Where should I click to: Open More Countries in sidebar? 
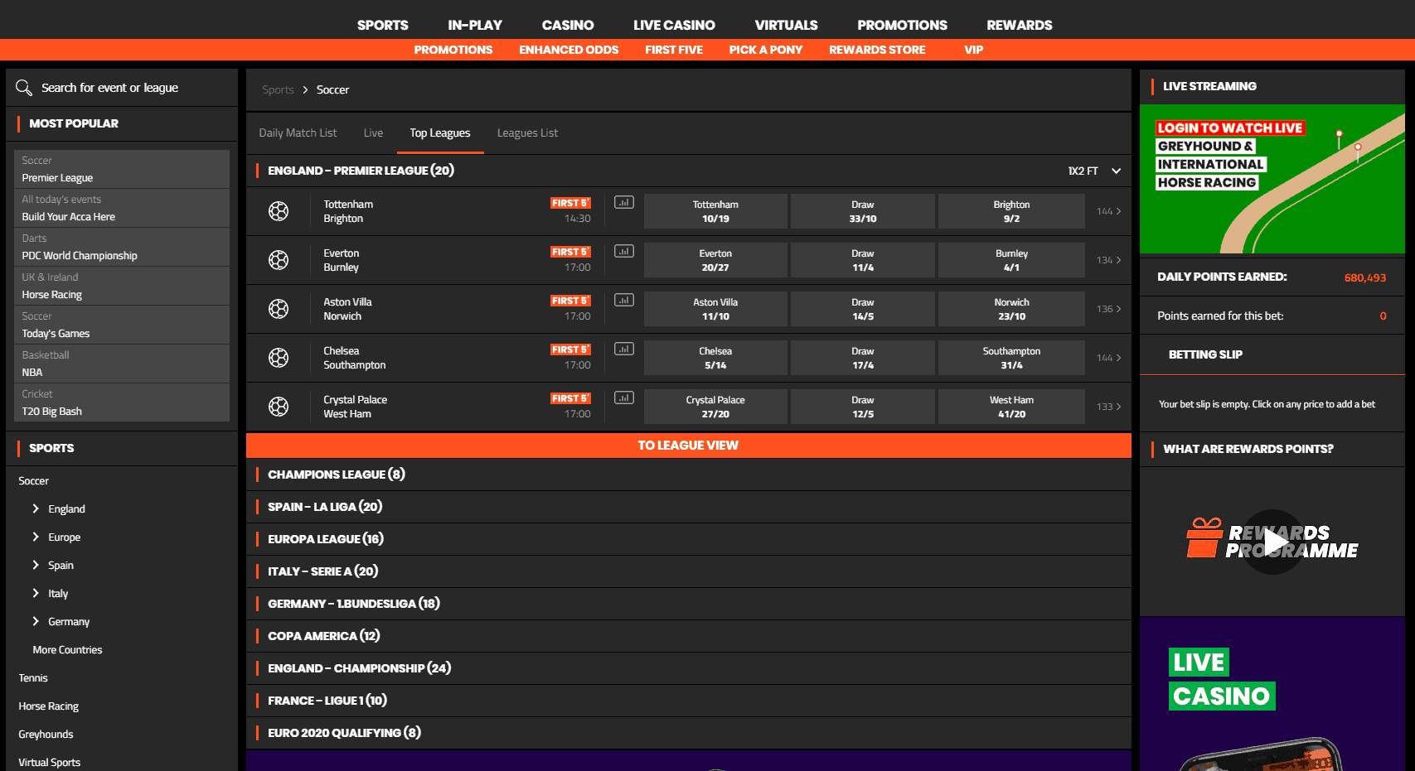(x=67, y=649)
